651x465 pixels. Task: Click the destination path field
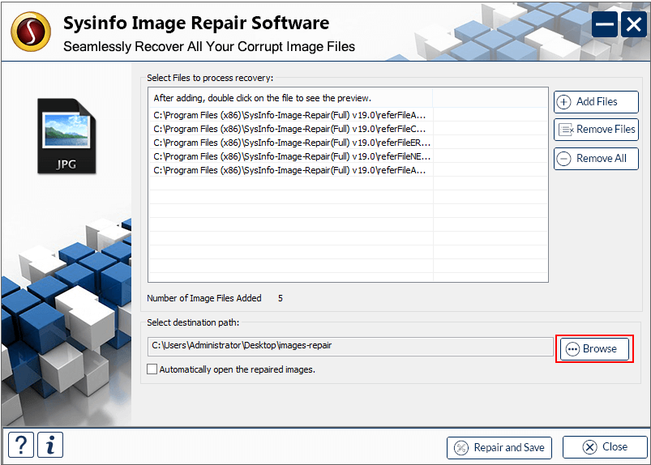click(350, 347)
